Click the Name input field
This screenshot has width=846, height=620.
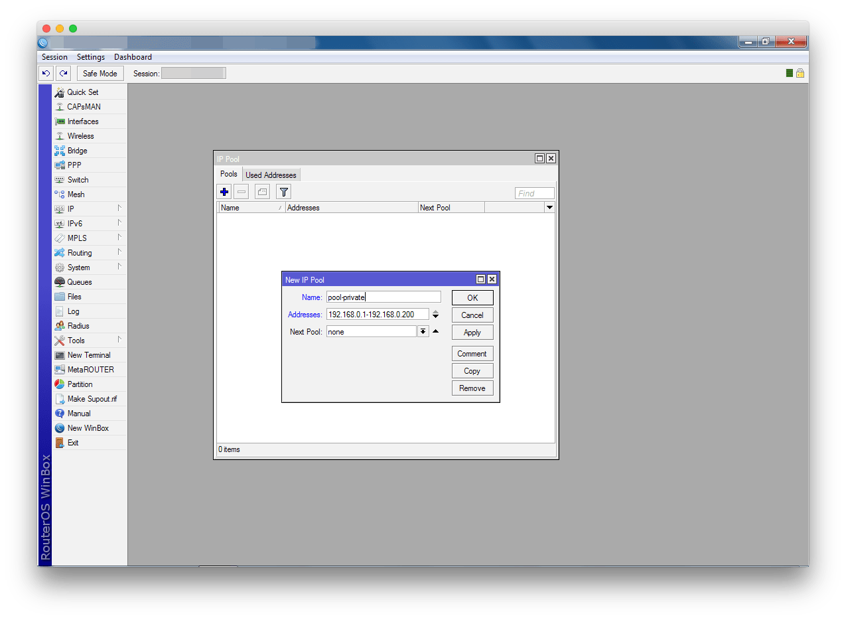(x=383, y=297)
